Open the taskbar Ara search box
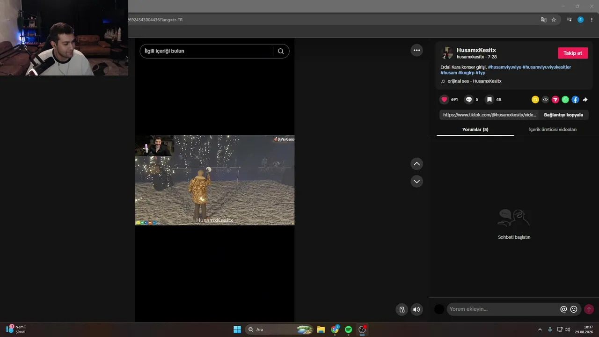Image resolution: width=599 pixels, height=337 pixels. (x=279, y=330)
